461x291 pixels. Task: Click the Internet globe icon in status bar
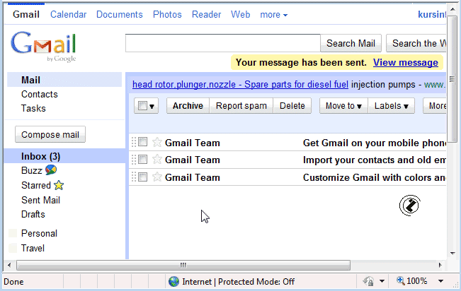pos(173,282)
